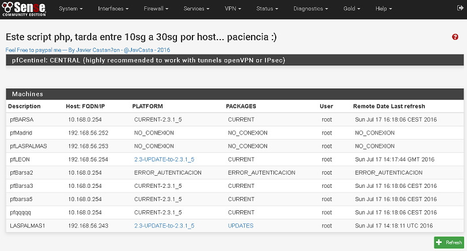
Task: Select the pfqqqqq description cell
Action: [20, 213]
